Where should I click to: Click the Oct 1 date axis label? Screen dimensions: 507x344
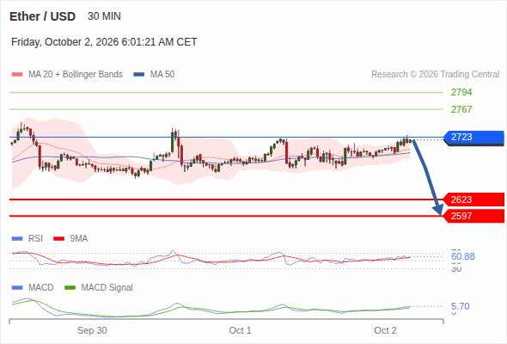click(240, 330)
